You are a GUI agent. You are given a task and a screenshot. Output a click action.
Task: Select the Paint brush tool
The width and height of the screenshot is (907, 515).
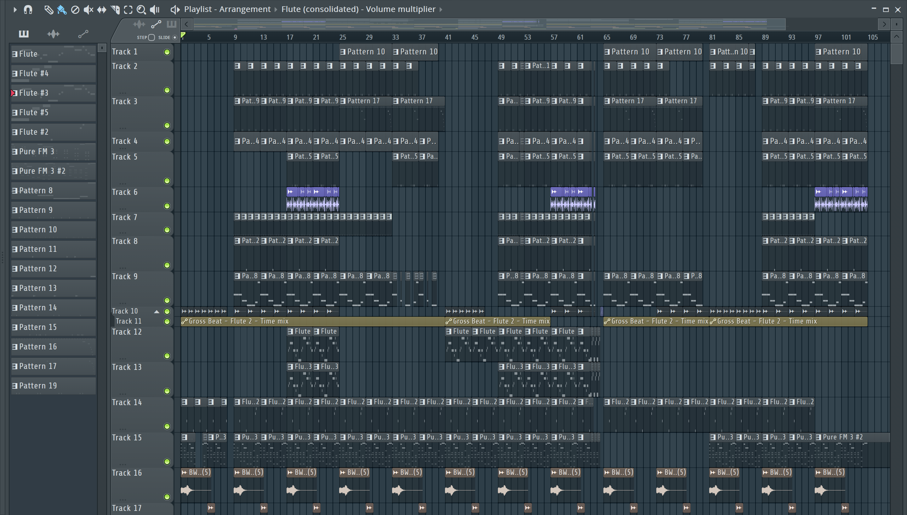[62, 9]
